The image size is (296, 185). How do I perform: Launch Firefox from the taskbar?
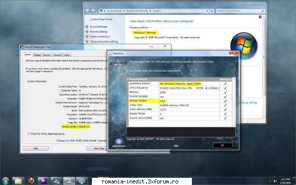(31, 181)
